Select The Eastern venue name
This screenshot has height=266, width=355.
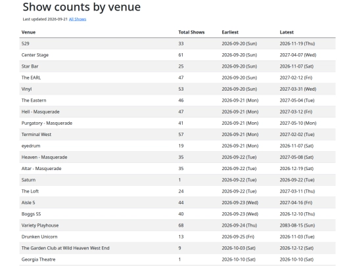click(34, 100)
